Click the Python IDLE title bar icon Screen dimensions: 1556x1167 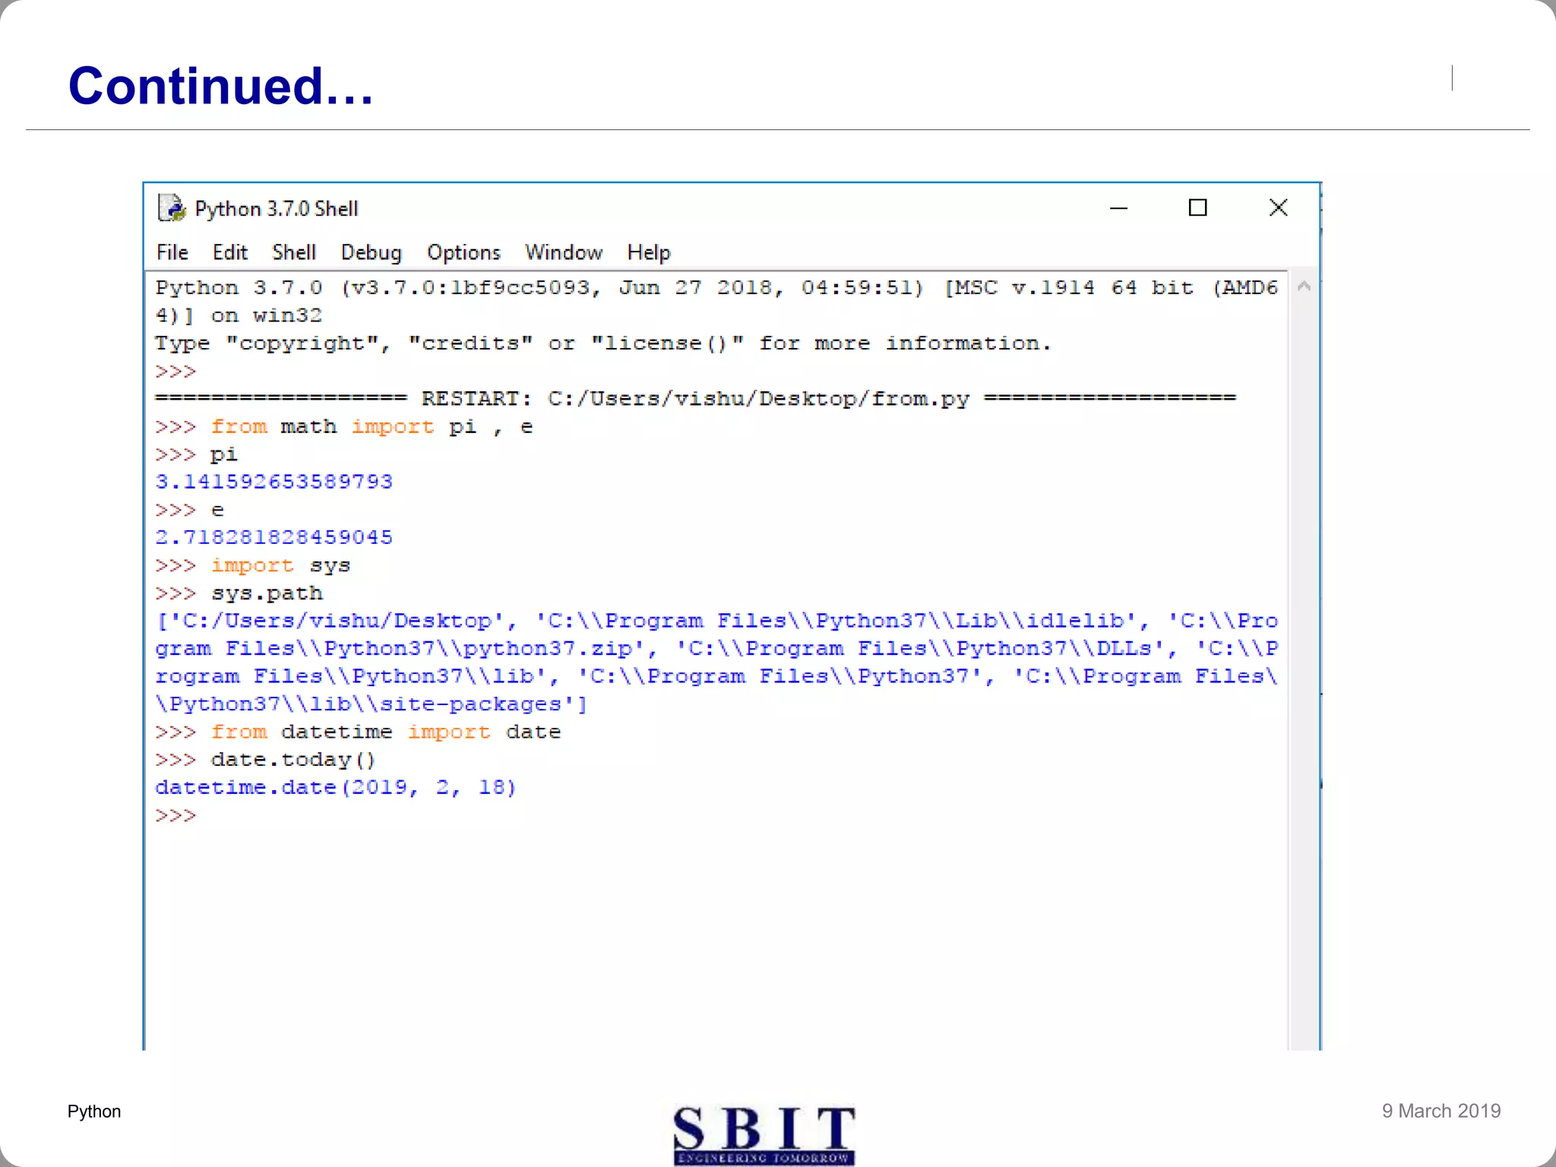tap(171, 207)
